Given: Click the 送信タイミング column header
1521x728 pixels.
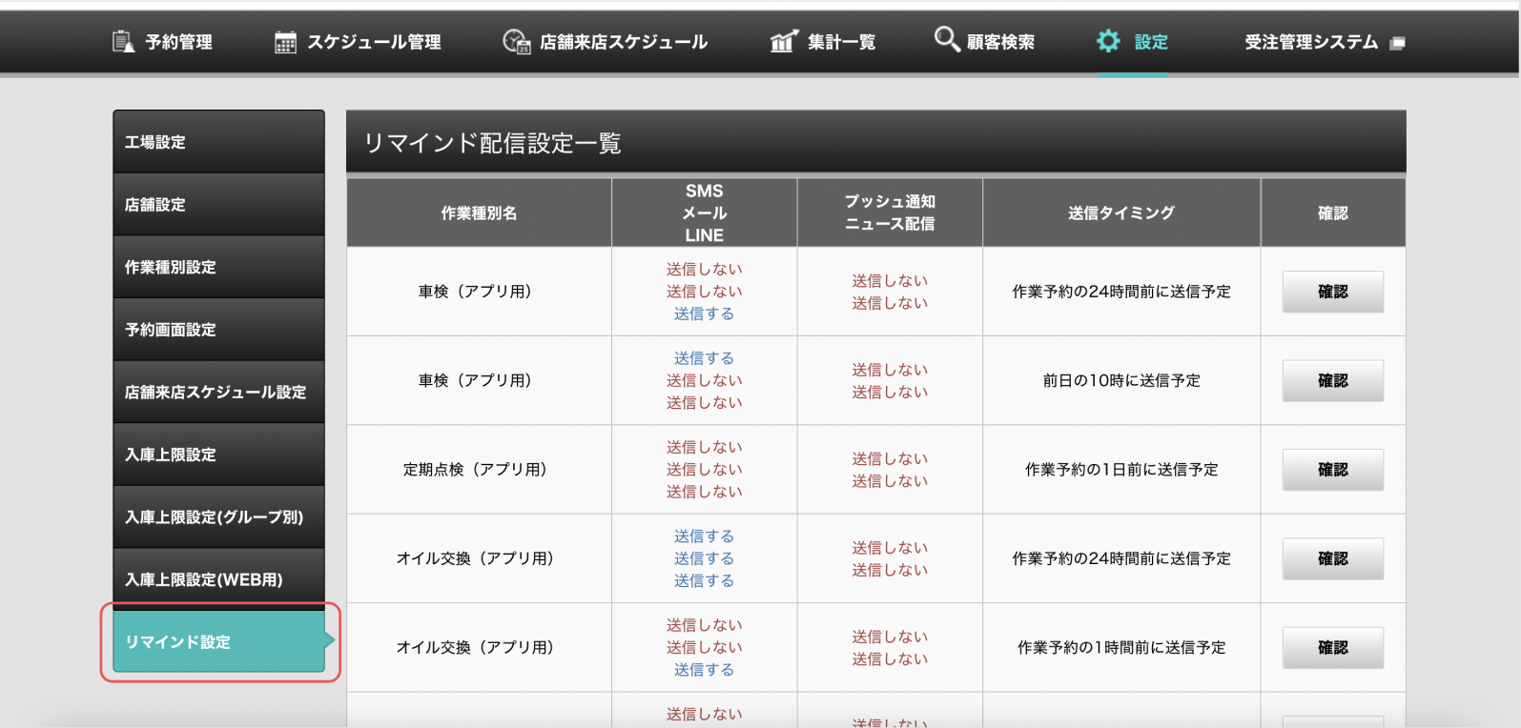Looking at the screenshot, I should (x=1121, y=213).
